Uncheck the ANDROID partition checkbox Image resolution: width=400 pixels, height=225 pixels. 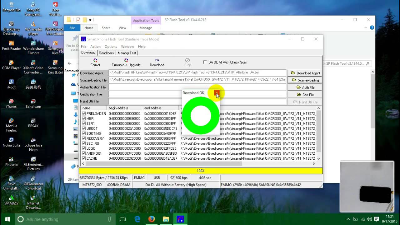84,153
